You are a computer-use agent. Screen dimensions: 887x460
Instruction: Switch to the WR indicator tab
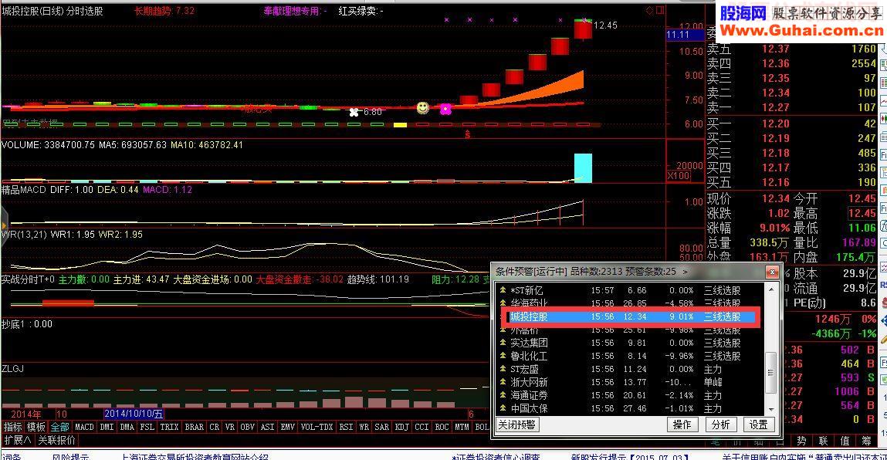click(364, 427)
